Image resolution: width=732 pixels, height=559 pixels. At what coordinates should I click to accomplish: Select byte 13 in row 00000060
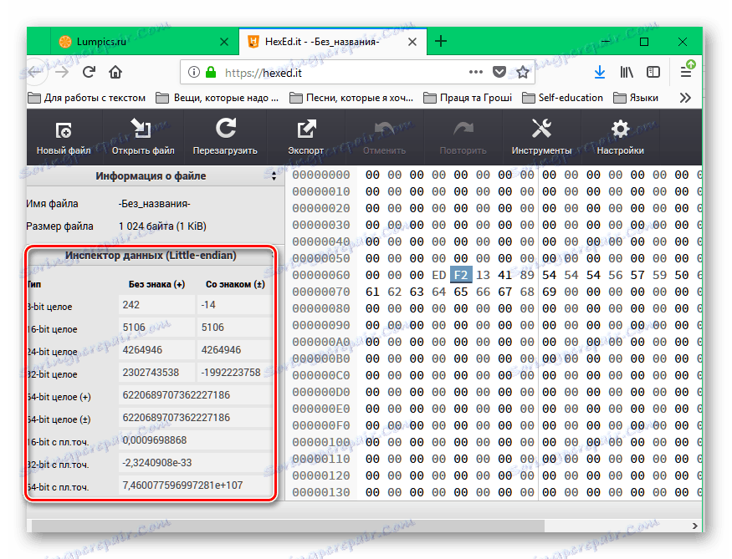point(483,275)
